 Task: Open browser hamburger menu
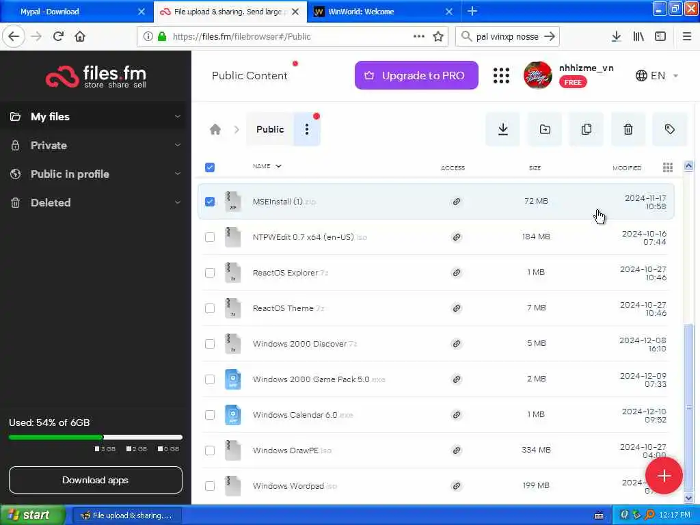click(686, 37)
